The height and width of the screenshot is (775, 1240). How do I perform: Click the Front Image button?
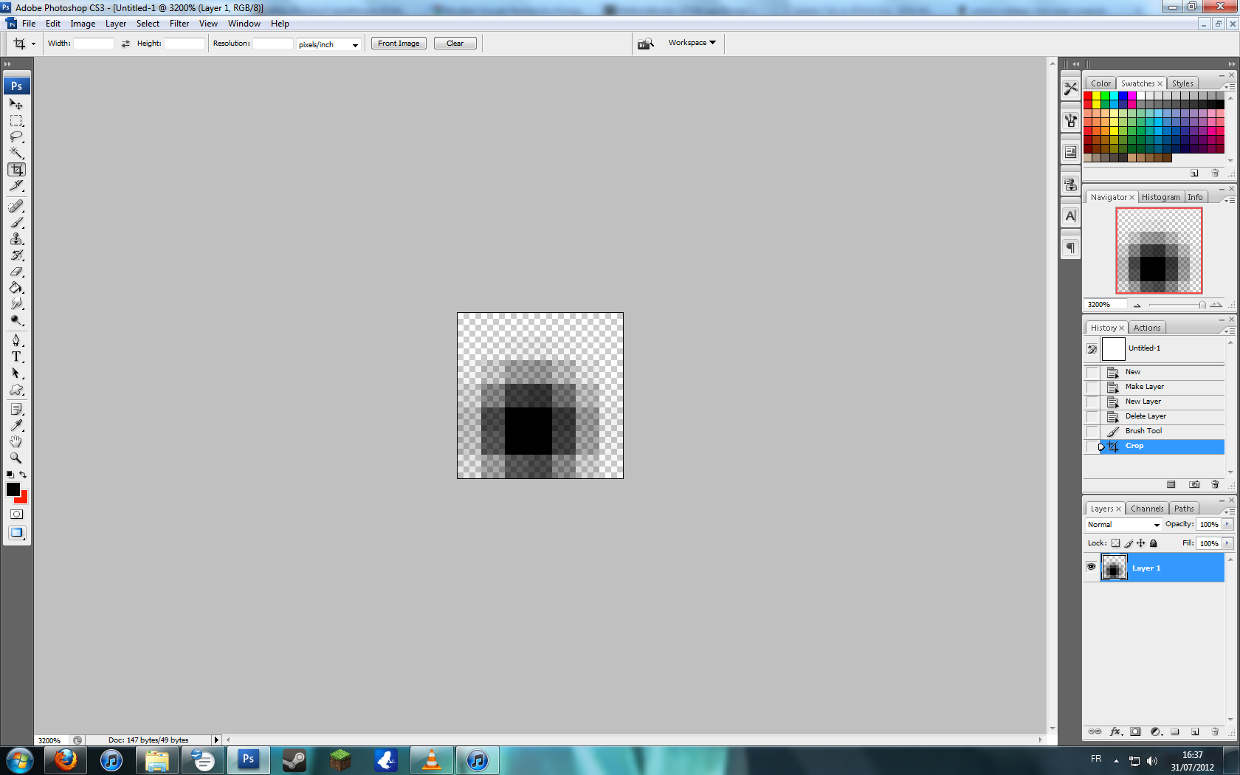point(399,44)
